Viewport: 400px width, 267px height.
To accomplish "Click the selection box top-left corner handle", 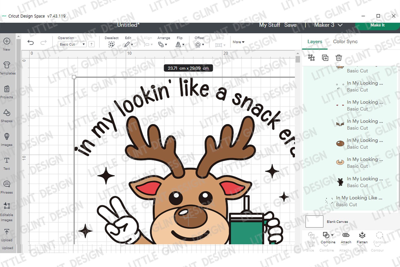I will coord(74,77).
